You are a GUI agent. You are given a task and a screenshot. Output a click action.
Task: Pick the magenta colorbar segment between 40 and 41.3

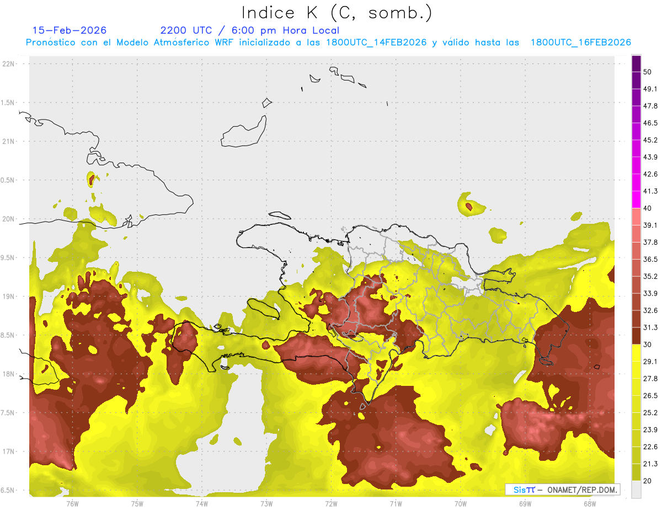[636, 200]
